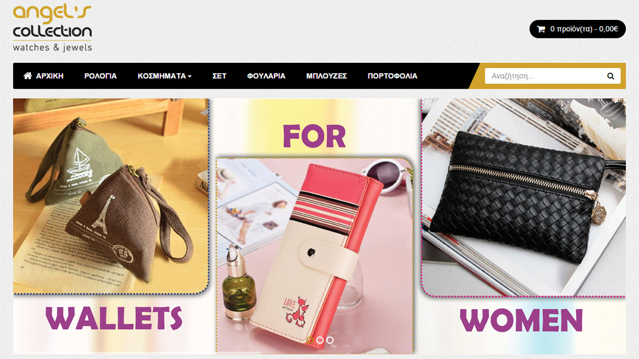Viewport: 639px width, 359px height.
Task: Click the magnifier search icon
Action: coord(611,76)
